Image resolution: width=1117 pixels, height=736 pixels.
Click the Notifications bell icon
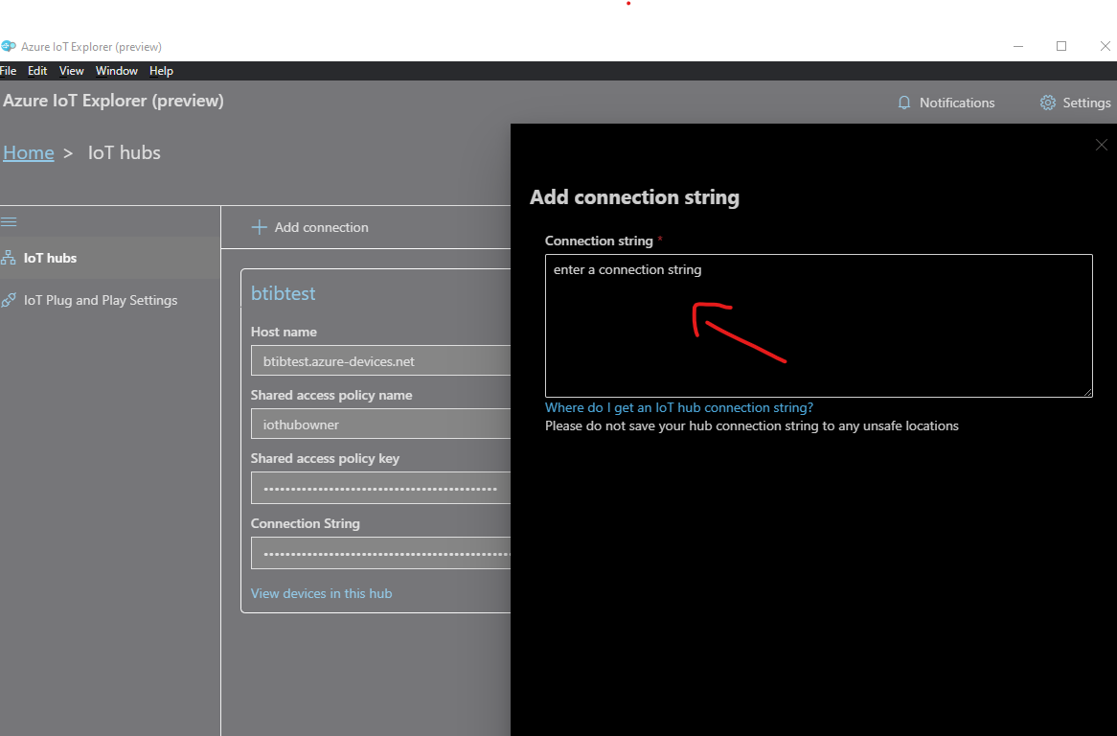pos(903,103)
